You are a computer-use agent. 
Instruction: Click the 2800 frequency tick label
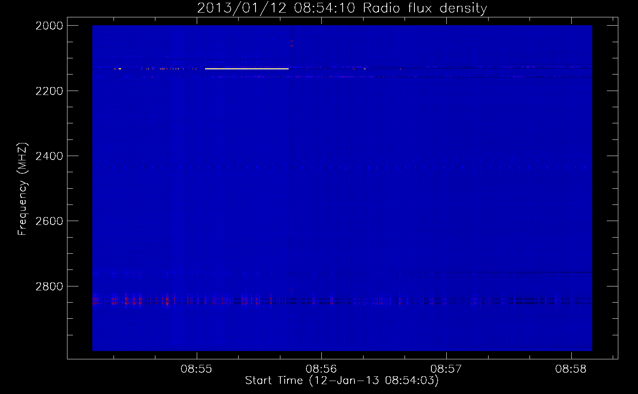click(x=49, y=286)
